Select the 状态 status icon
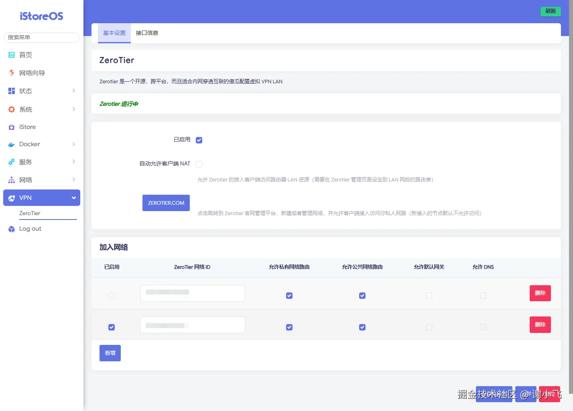 pyautogui.click(x=12, y=91)
